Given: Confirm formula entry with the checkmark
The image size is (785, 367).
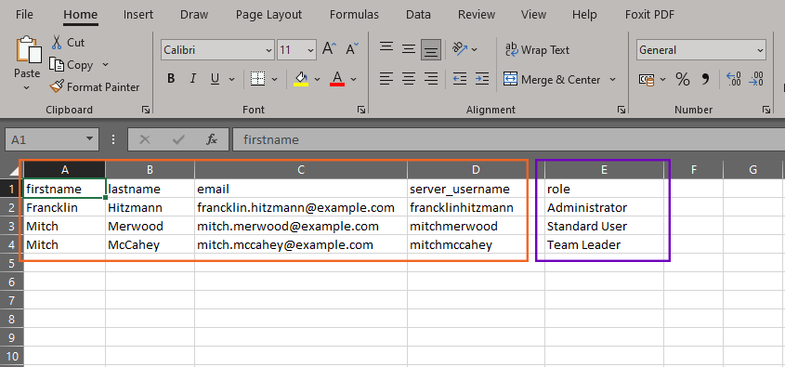Looking at the screenshot, I should (177, 139).
